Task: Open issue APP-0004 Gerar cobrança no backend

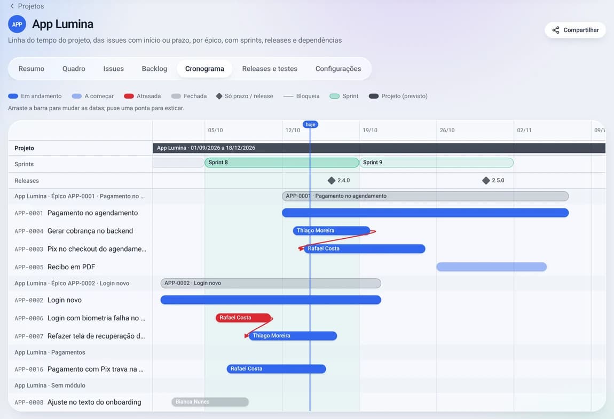Action: [x=74, y=231]
